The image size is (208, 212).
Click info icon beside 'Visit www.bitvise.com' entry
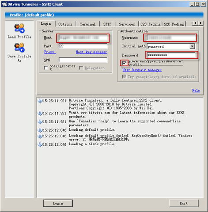40,113
